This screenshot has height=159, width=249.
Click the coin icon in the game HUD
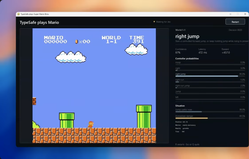pyautogui.click(x=76, y=41)
